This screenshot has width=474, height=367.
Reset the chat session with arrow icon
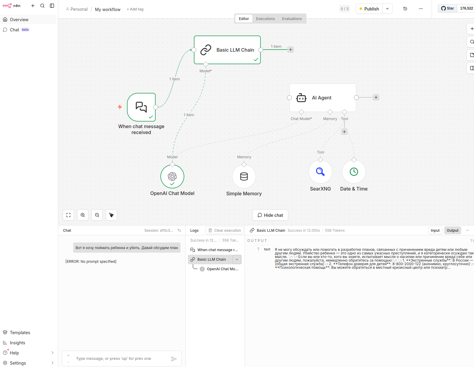point(179,230)
